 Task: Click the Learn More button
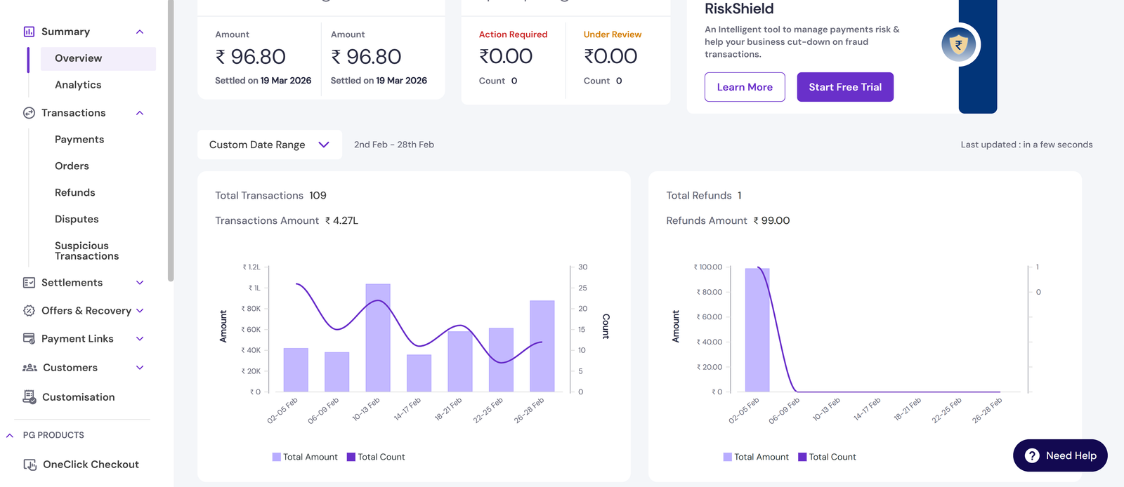[745, 87]
